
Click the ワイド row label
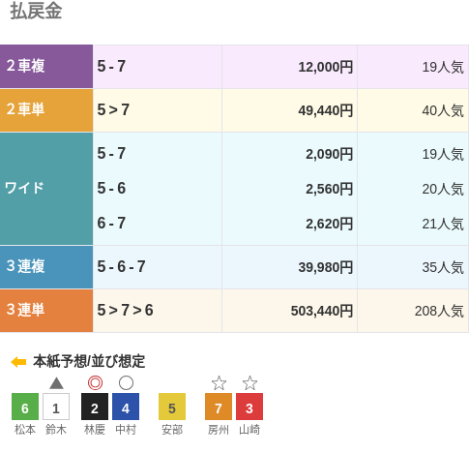(x=46, y=189)
